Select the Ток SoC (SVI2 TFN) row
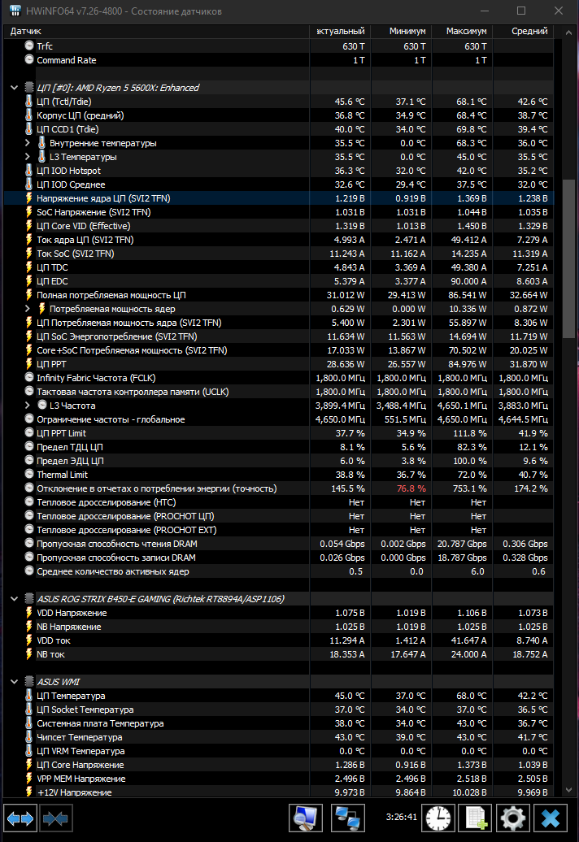This screenshot has height=842, width=579. click(279, 254)
